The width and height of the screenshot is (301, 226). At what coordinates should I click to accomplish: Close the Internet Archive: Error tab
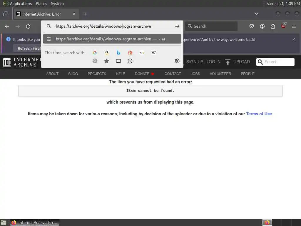pos(74,14)
